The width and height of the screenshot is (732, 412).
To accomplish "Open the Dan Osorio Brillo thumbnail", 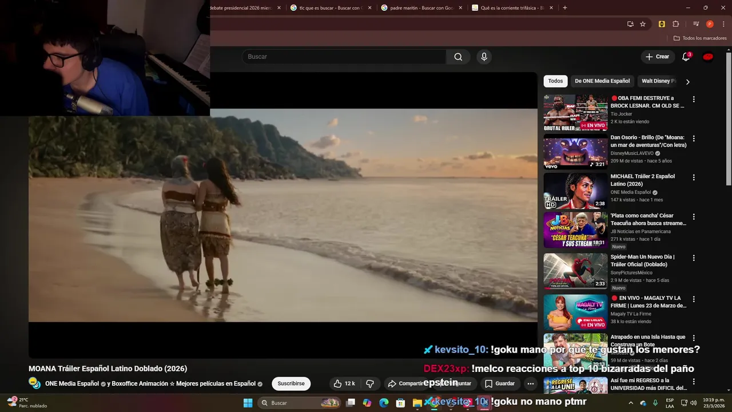I will point(575,152).
